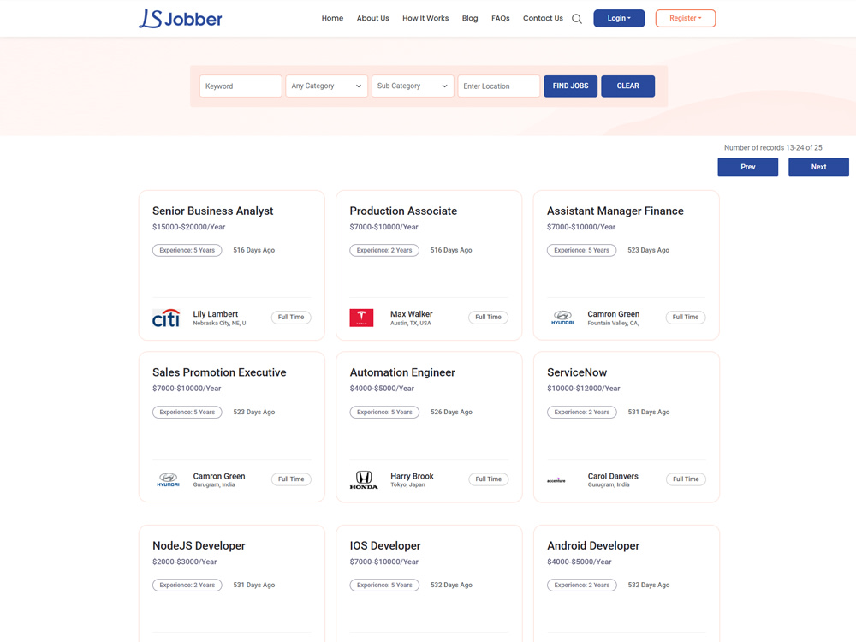Open the Sub Category dropdown
Image resolution: width=856 pixels, height=642 pixels.
click(x=413, y=86)
